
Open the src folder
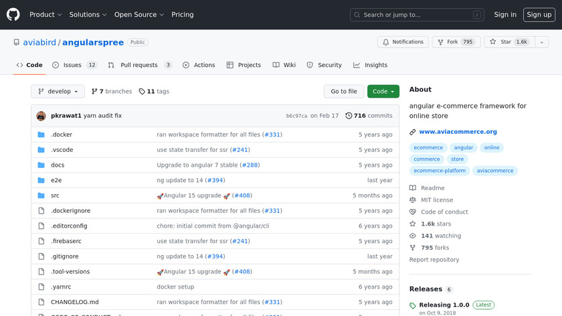point(55,195)
